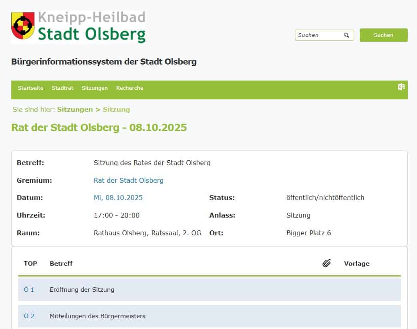Viewport: 417px width, 329px height.
Task: Click the Sitzung breadcrumb at the end
Action: [x=116, y=109]
